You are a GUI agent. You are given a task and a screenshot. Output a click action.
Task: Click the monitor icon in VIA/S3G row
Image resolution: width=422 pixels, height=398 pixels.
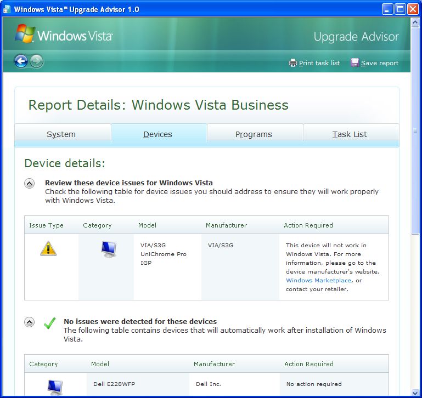pos(109,249)
